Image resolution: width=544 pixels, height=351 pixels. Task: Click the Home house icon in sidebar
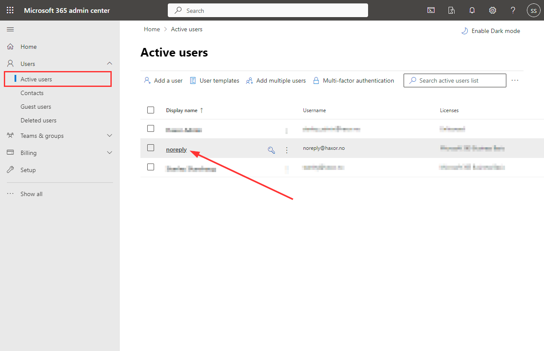point(11,47)
